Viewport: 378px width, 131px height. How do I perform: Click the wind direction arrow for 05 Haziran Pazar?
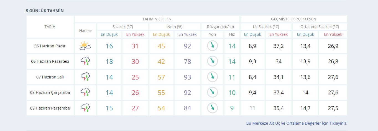pos(212,46)
